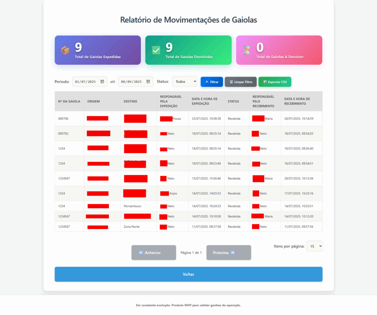Select the row for gaiola 000706
The height and width of the screenshot is (315, 377).
188,119
